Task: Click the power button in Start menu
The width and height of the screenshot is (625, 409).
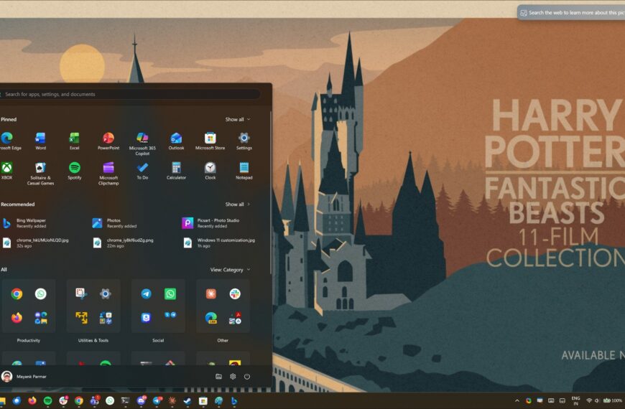Action: (247, 376)
